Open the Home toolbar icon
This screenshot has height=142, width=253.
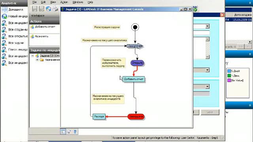(x=48, y=9)
